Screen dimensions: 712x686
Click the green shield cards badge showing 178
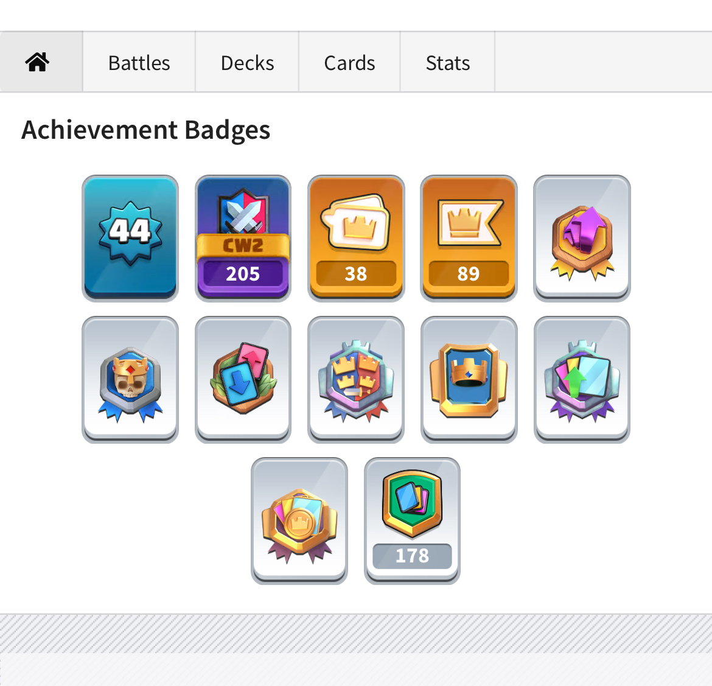click(x=413, y=520)
